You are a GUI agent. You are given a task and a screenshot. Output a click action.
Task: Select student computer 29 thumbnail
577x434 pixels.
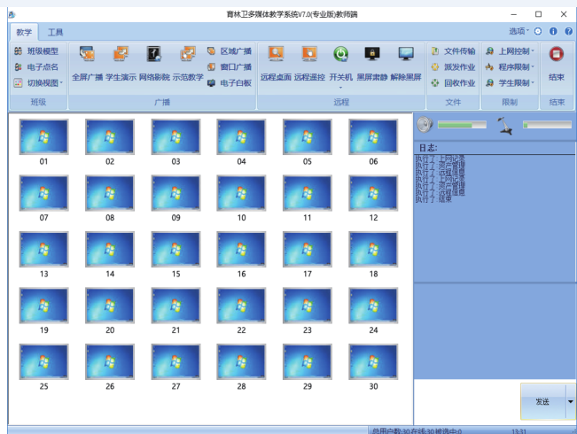pyautogui.click(x=308, y=362)
